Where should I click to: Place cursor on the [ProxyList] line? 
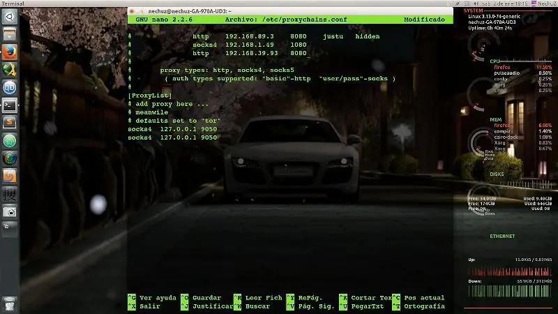coord(150,96)
